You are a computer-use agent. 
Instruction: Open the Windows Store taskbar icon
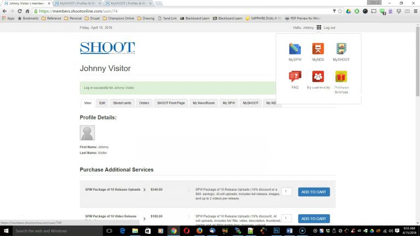click(148, 231)
